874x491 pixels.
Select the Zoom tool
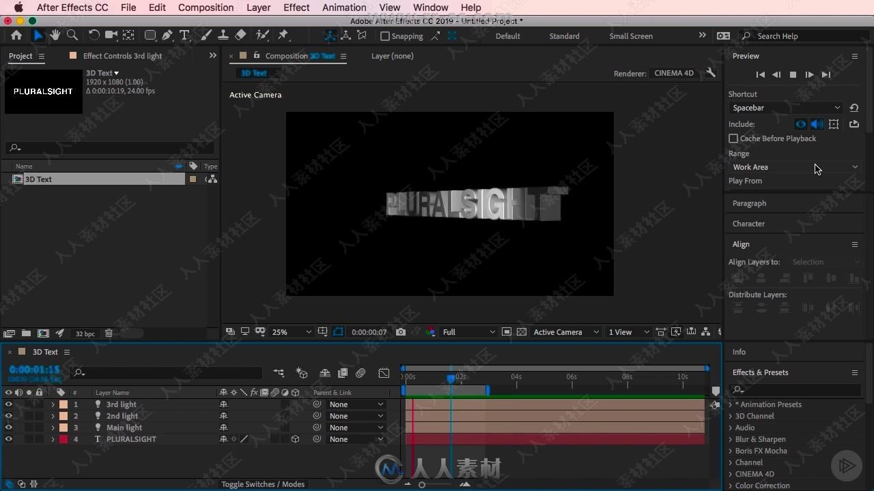[72, 35]
